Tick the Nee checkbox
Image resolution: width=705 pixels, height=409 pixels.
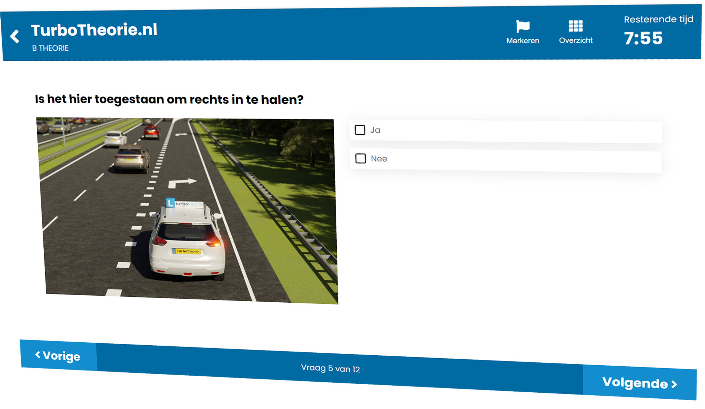click(360, 159)
